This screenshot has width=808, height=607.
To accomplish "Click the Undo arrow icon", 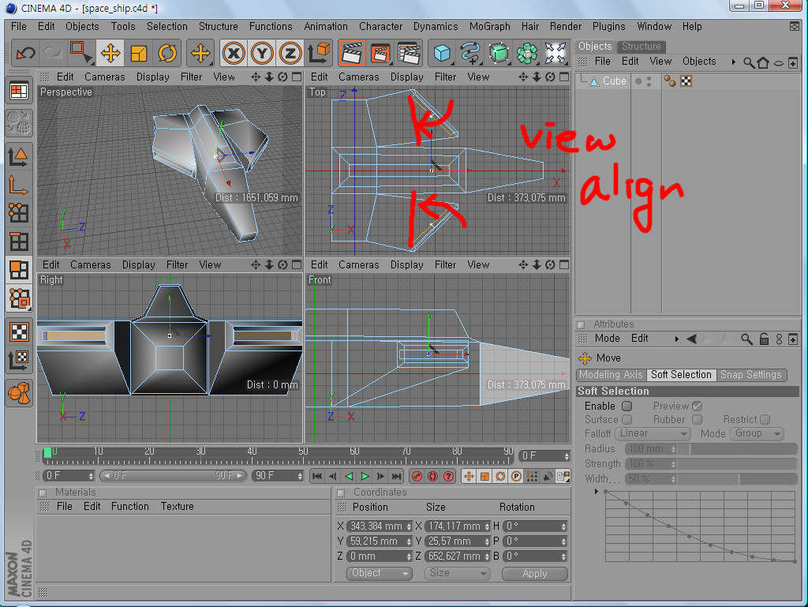I will pos(26,54).
